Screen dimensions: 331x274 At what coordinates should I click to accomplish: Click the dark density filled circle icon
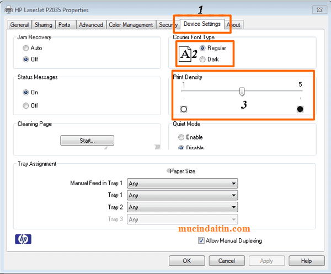[x=300, y=109]
